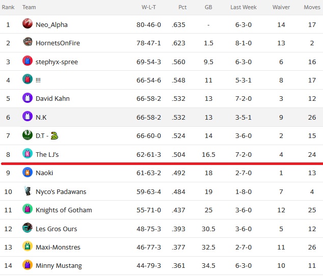Viewport: 323px width, 276px height.
Task: Sort by the W-L-T column header
Action: coord(149,7)
